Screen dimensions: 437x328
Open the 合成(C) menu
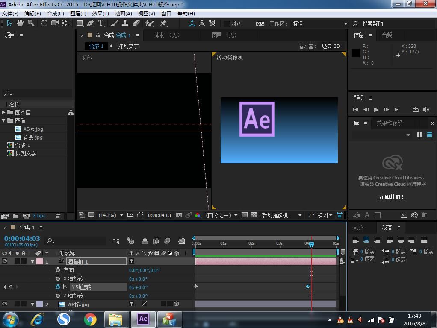pyautogui.click(x=56, y=14)
